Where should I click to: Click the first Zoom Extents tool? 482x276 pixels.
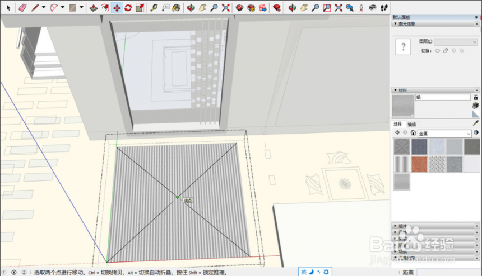226,8
